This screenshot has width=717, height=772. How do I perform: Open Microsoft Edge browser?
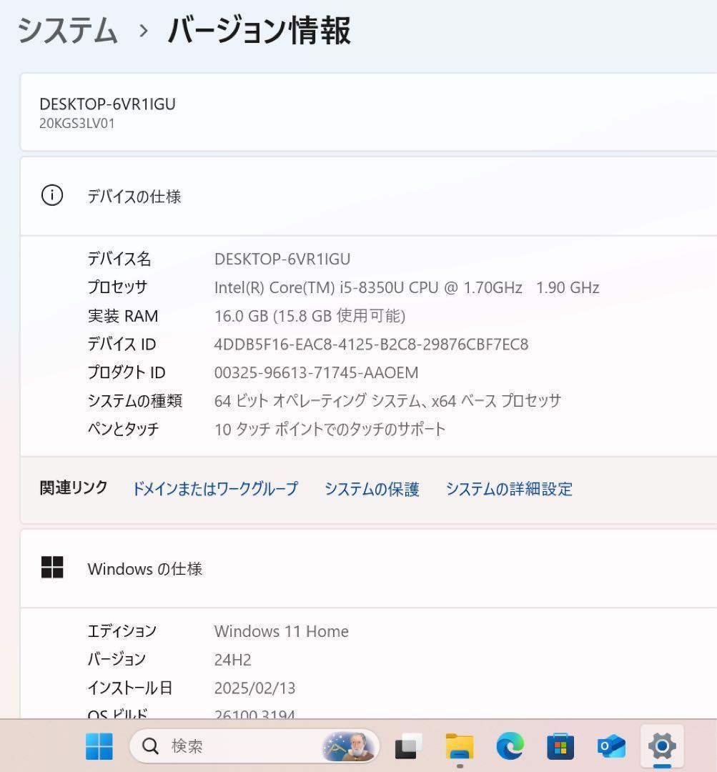point(510,746)
